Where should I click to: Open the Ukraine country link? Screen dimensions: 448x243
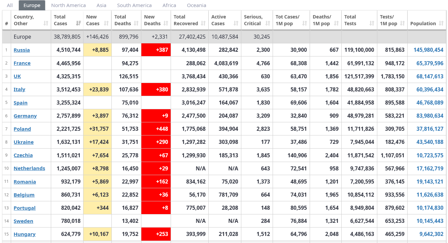pos(24,142)
